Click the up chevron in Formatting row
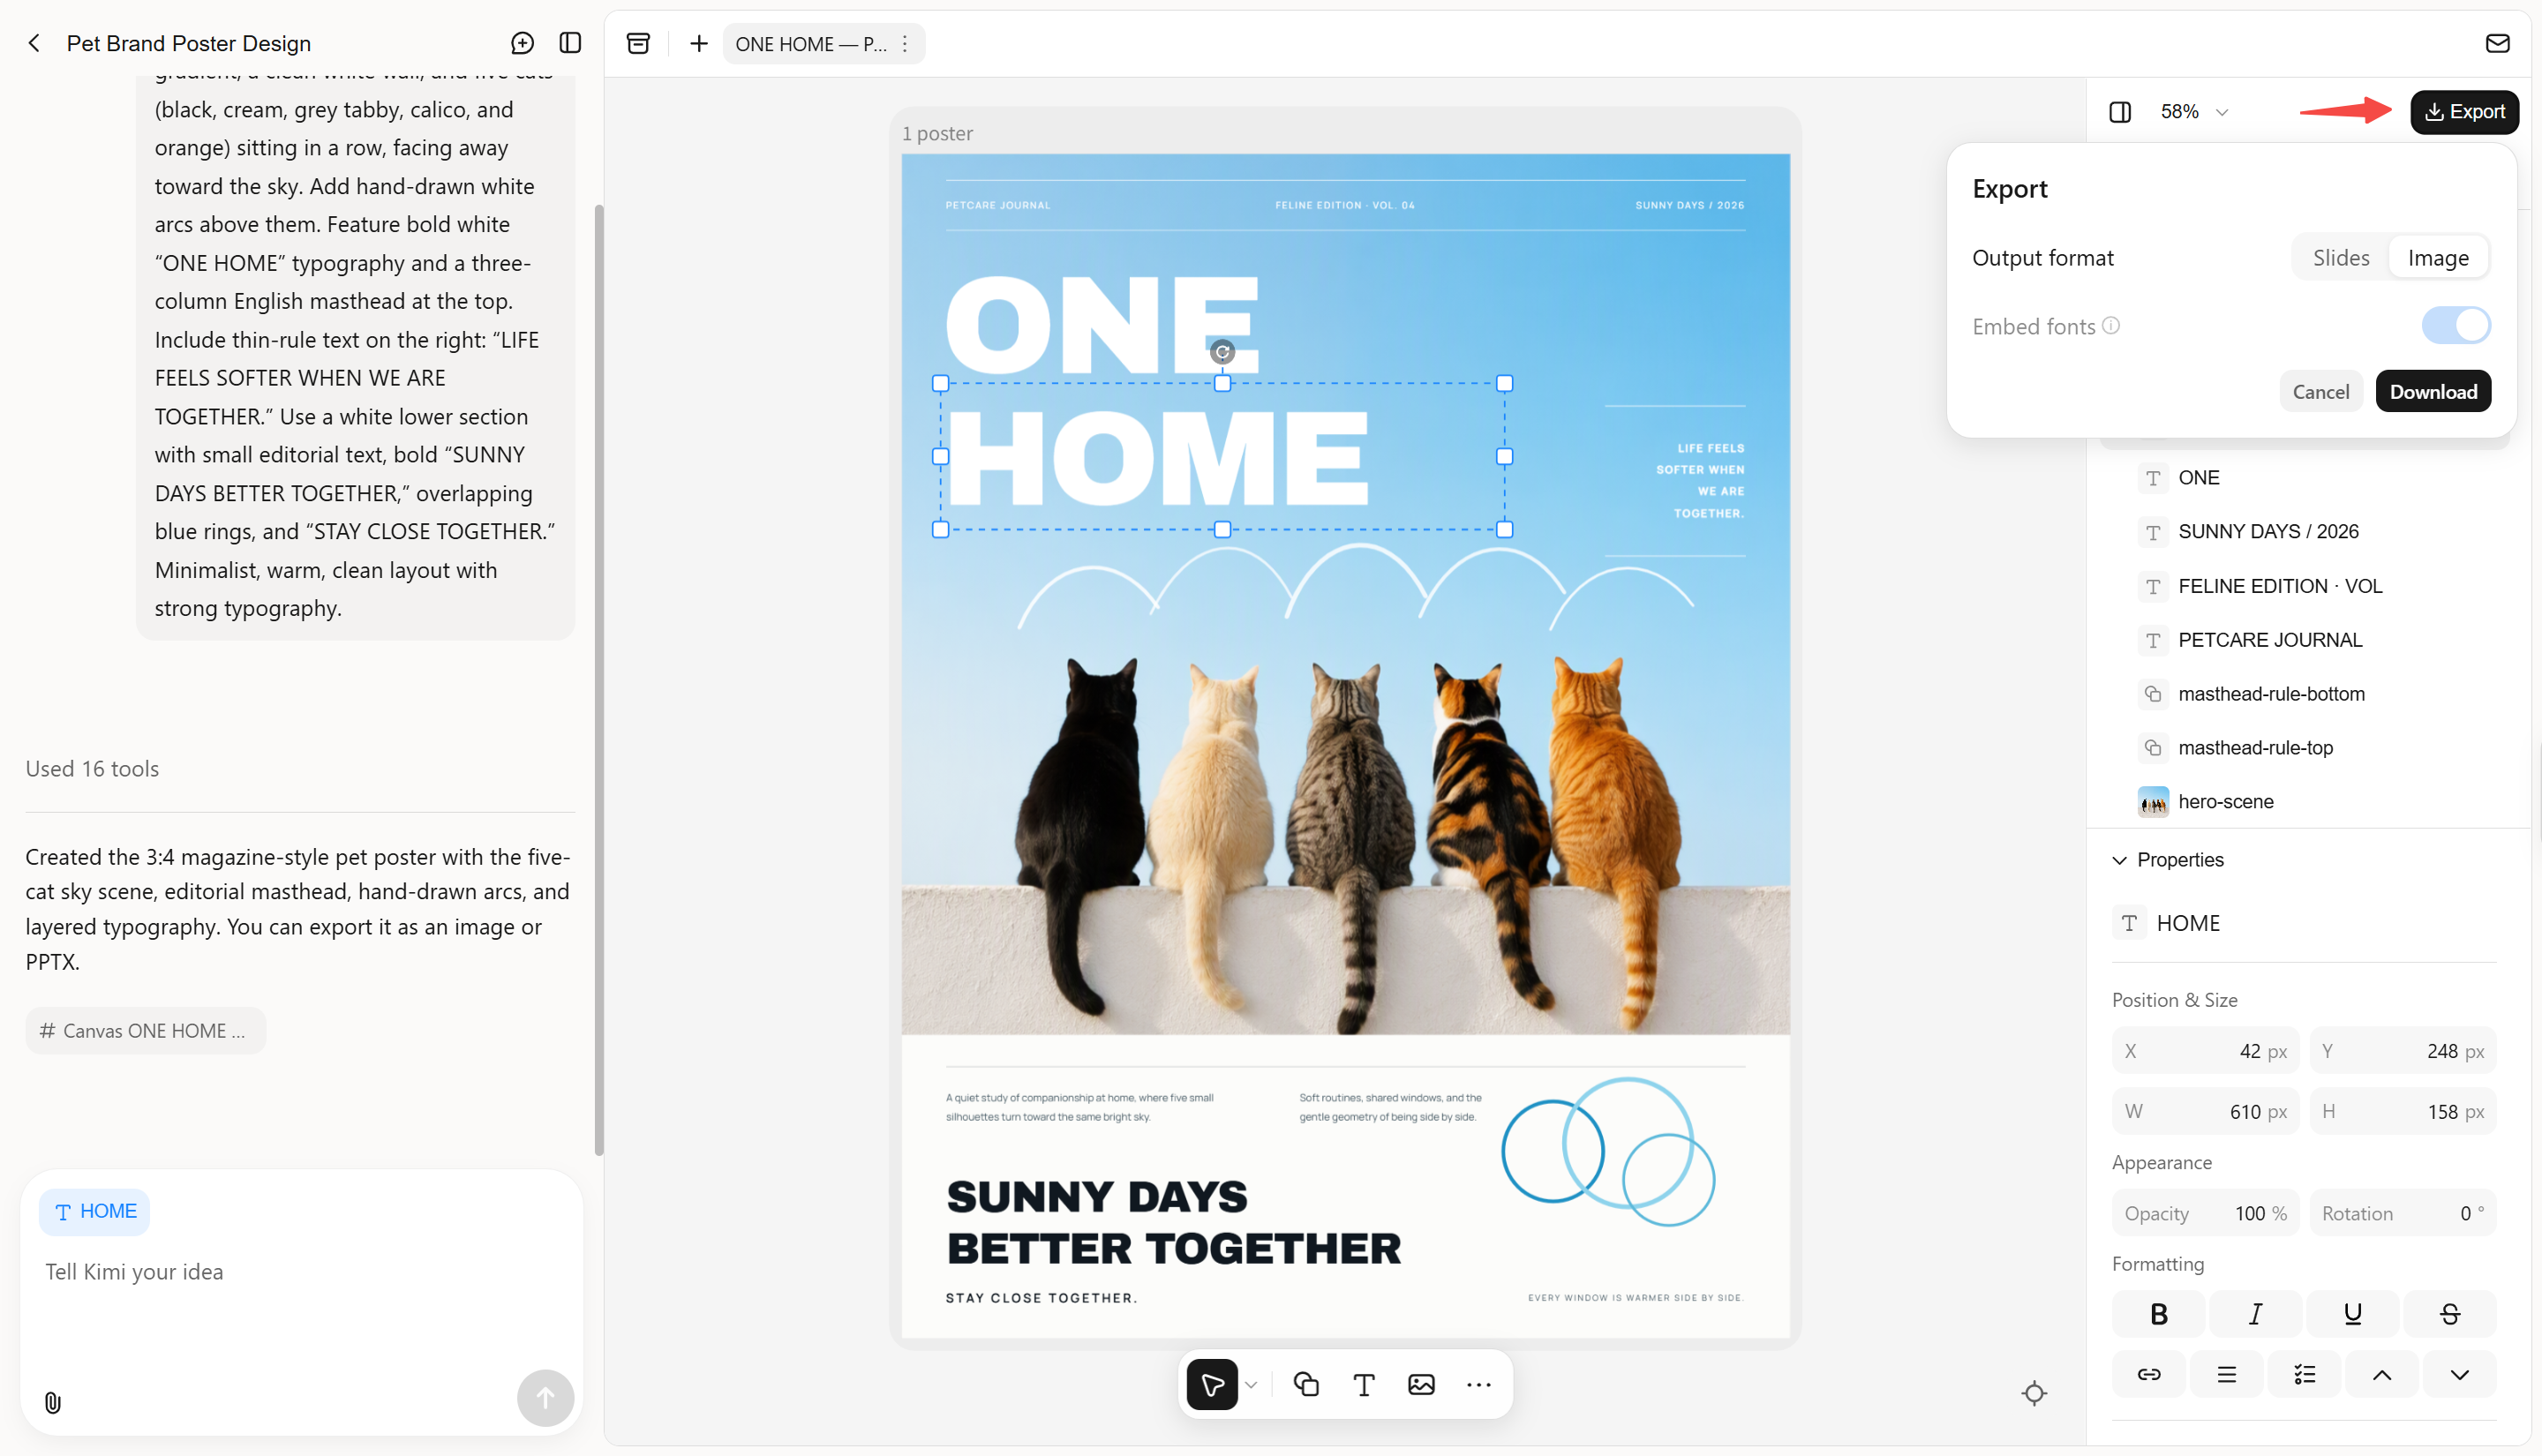 click(2381, 1374)
